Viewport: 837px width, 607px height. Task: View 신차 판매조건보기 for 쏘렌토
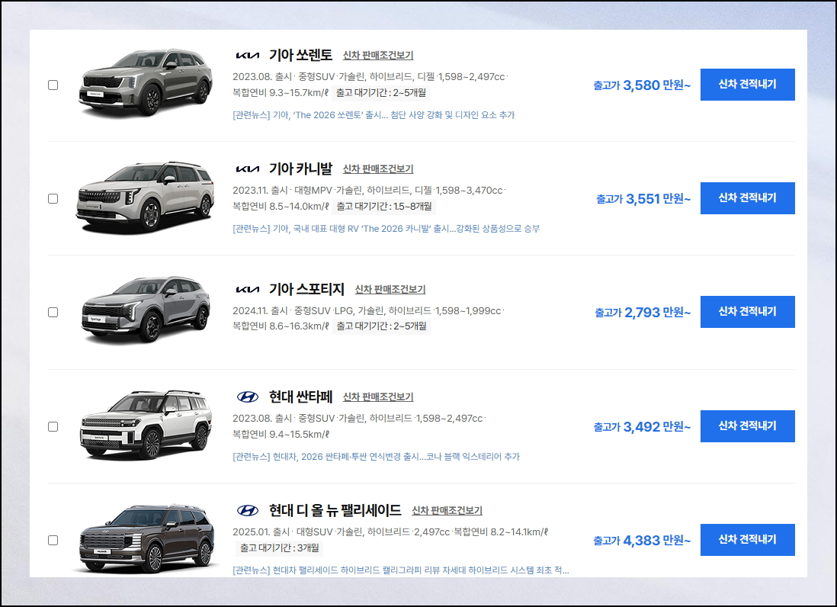pos(378,56)
